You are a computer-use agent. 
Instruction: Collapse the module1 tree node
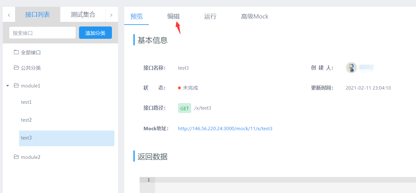pyautogui.click(x=7, y=86)
